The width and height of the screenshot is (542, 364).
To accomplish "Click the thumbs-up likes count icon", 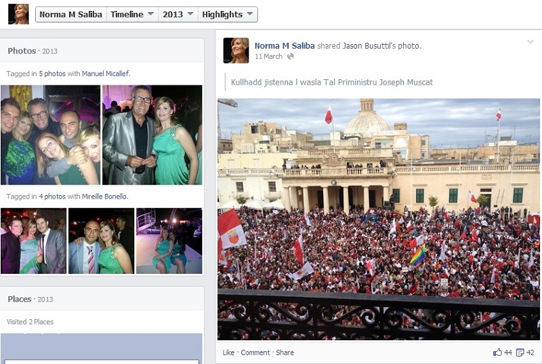I will (x=498, y=352).
